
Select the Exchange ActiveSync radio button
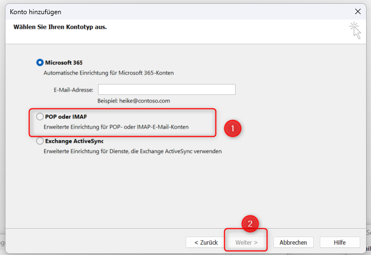pyautogui.click(x=40, y=141)
